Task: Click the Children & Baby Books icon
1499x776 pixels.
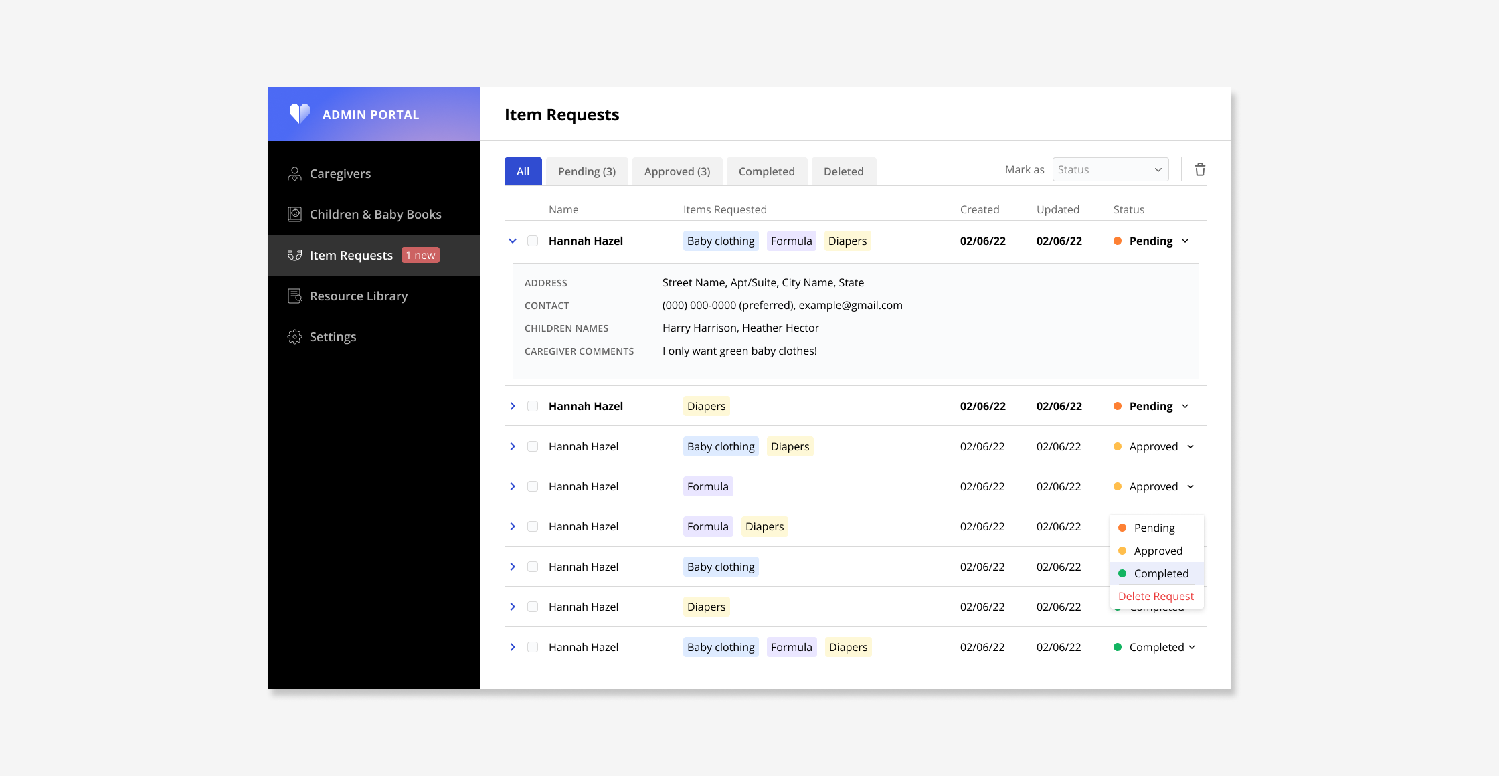Action: click(x=294, y=215)
